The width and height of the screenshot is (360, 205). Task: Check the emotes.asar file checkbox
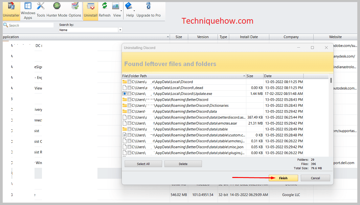point(130,123)
